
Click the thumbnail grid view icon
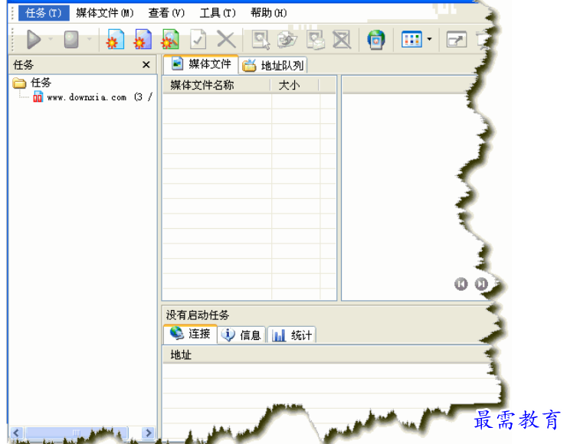click(x=411, y=39)
